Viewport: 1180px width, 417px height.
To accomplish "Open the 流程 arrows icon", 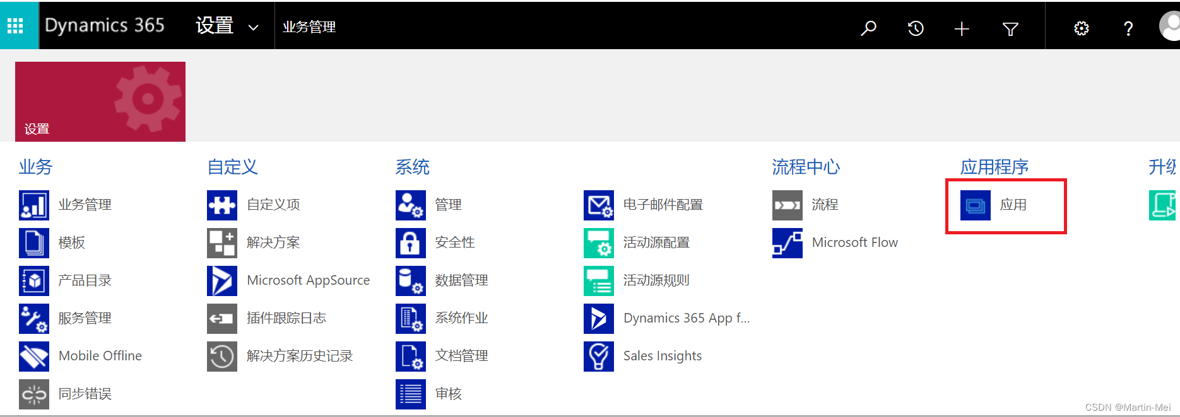I will point(788,205).
